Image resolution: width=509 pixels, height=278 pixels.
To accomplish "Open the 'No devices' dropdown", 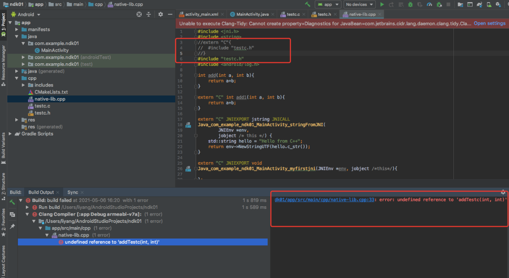I will 359,4.
